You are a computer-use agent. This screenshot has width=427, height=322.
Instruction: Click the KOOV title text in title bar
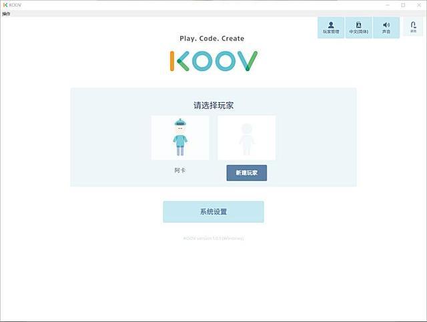(16, 5)
